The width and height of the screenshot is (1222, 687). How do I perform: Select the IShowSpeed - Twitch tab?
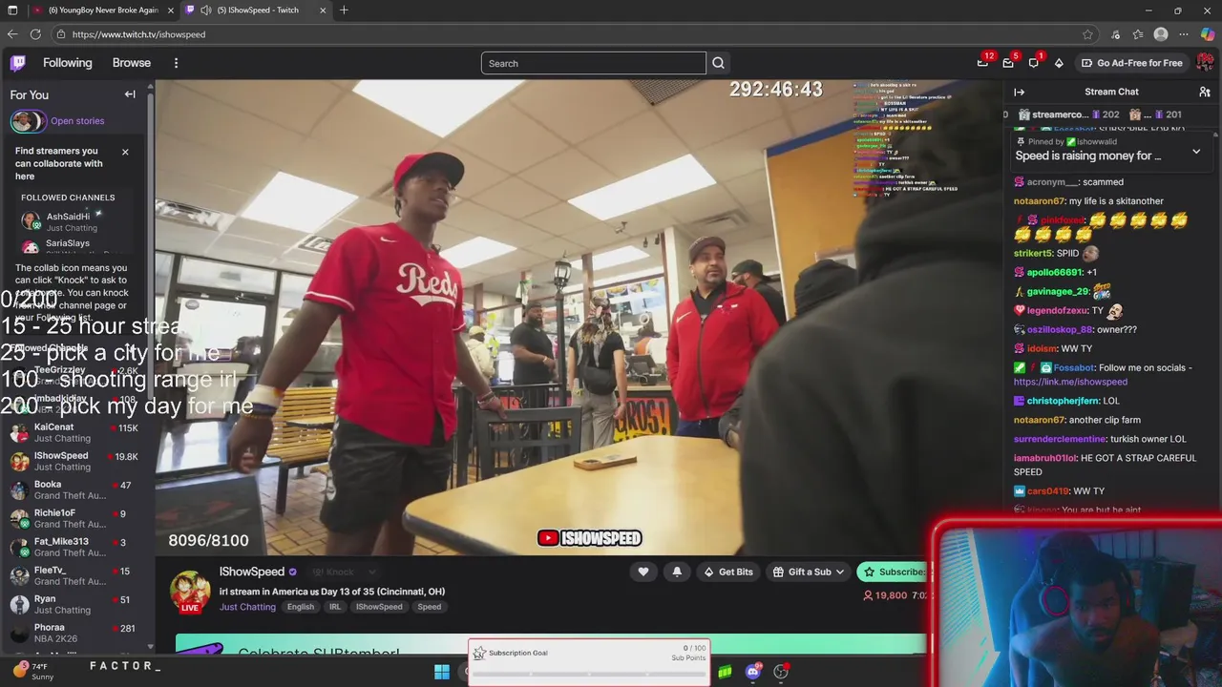point(258,10)
